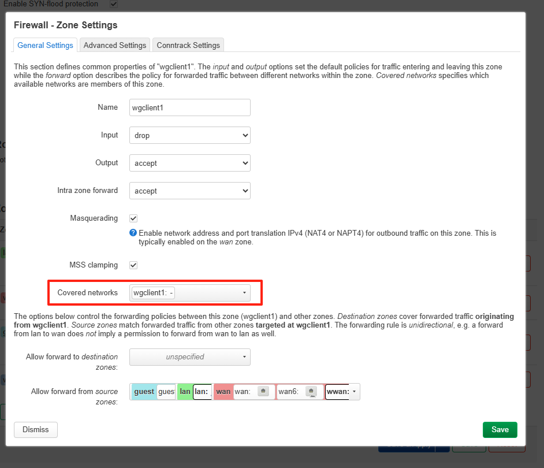Open the Intra zone forward dropdown

189,191
